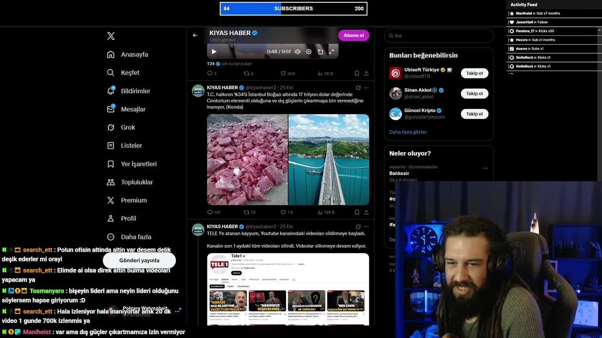Image resolution: width=602 pixels, height=338 pixels.
Task: Open Listeler from the sidebar icon
Action: pyautogui.click(x=111, y=146)
